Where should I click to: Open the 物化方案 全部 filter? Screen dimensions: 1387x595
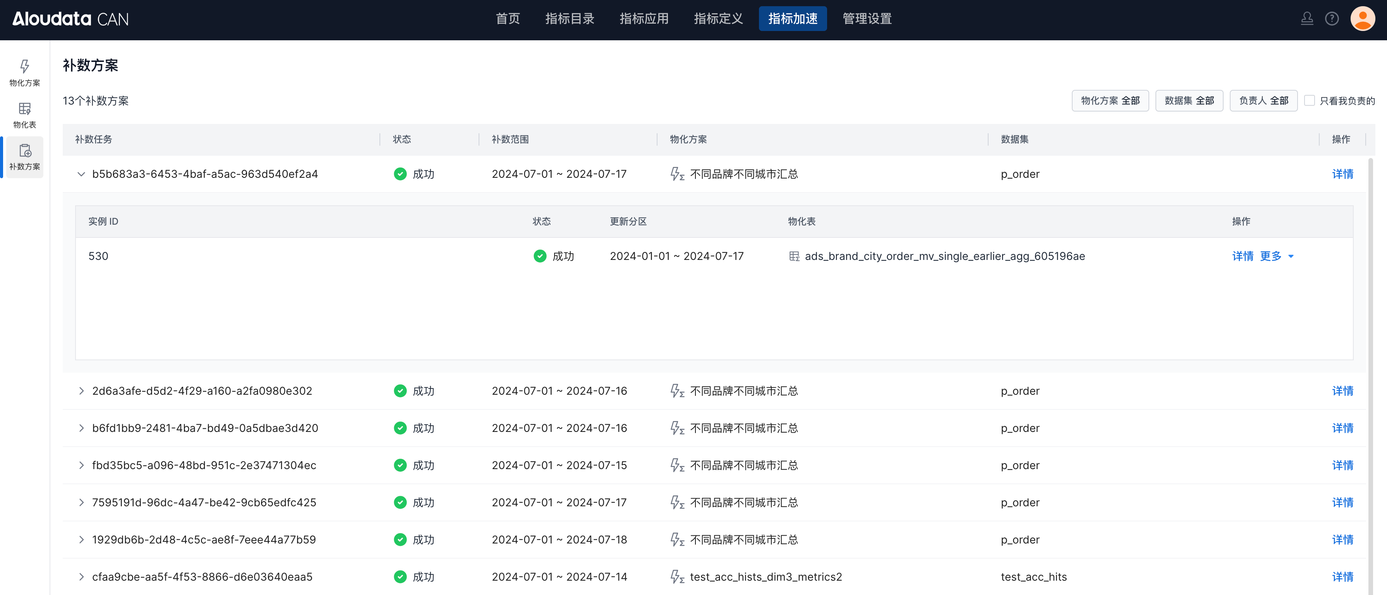click(x=1110, y=101)
